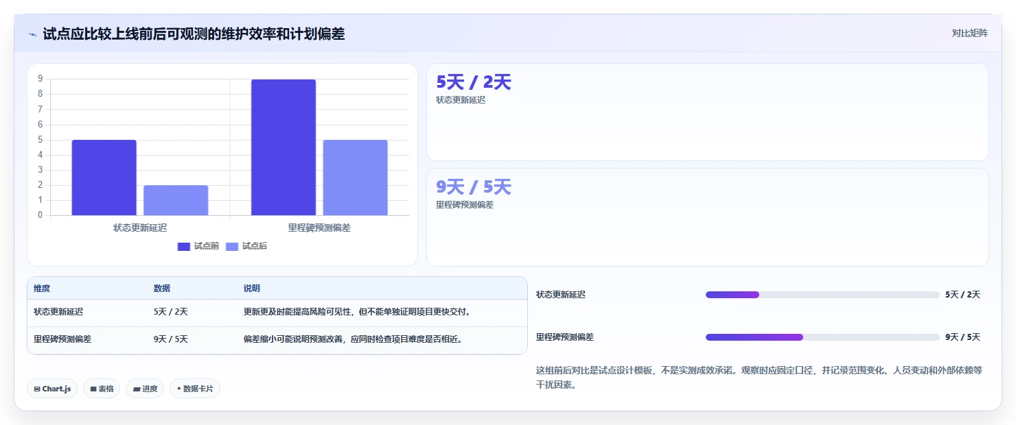Click the 试点前 dark blue legend swatch
The height and width of the screenshot is (425, 1016).
click(183, 247)
